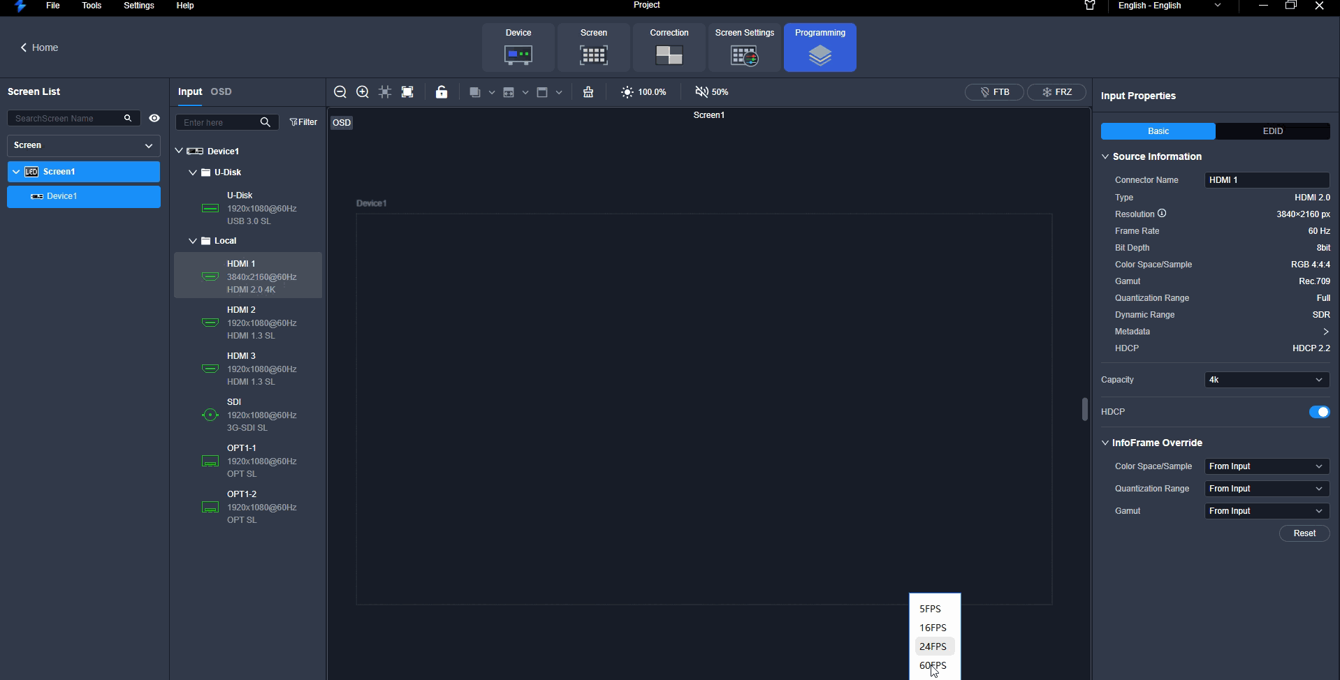Toggle screen list visibility eye icon
The height and width of the screenshot is (680, 1340).
tap(154, 118)
